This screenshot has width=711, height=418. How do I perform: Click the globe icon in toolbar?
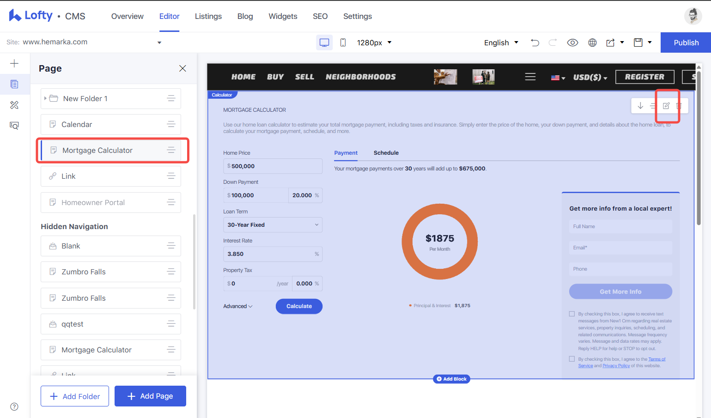click(592, 42)
